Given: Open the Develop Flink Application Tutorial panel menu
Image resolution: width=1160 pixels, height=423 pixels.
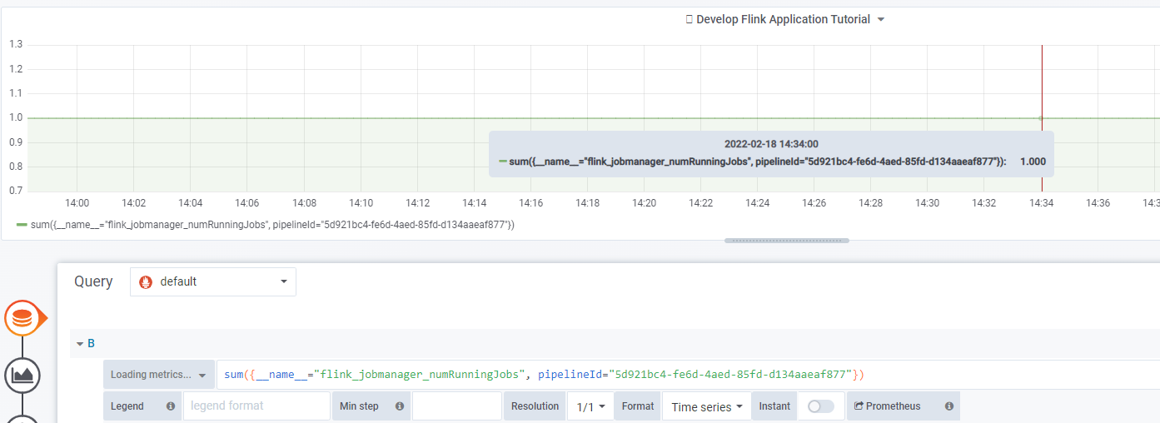Looking at the screenshot, I should coord(784,19).
